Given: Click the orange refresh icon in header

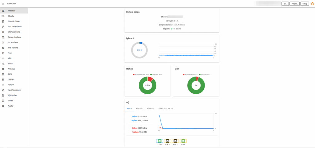Looking at the screenshot, I should [x=312, y=4].
